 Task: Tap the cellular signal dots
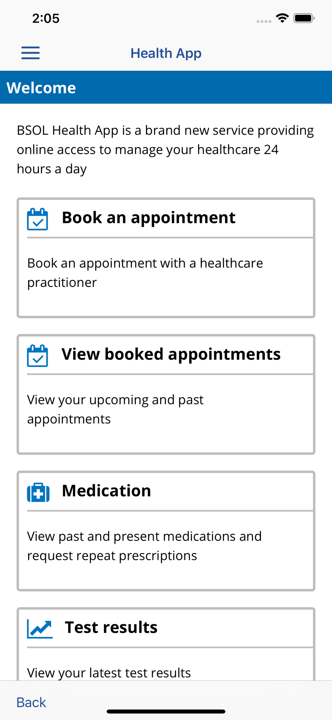point(264,21)
